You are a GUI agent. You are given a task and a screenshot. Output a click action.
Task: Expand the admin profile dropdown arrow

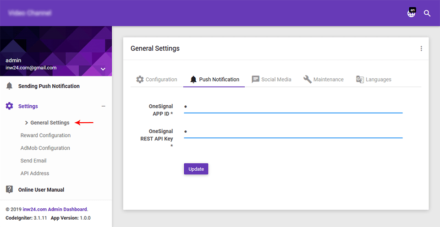point(103,69)
